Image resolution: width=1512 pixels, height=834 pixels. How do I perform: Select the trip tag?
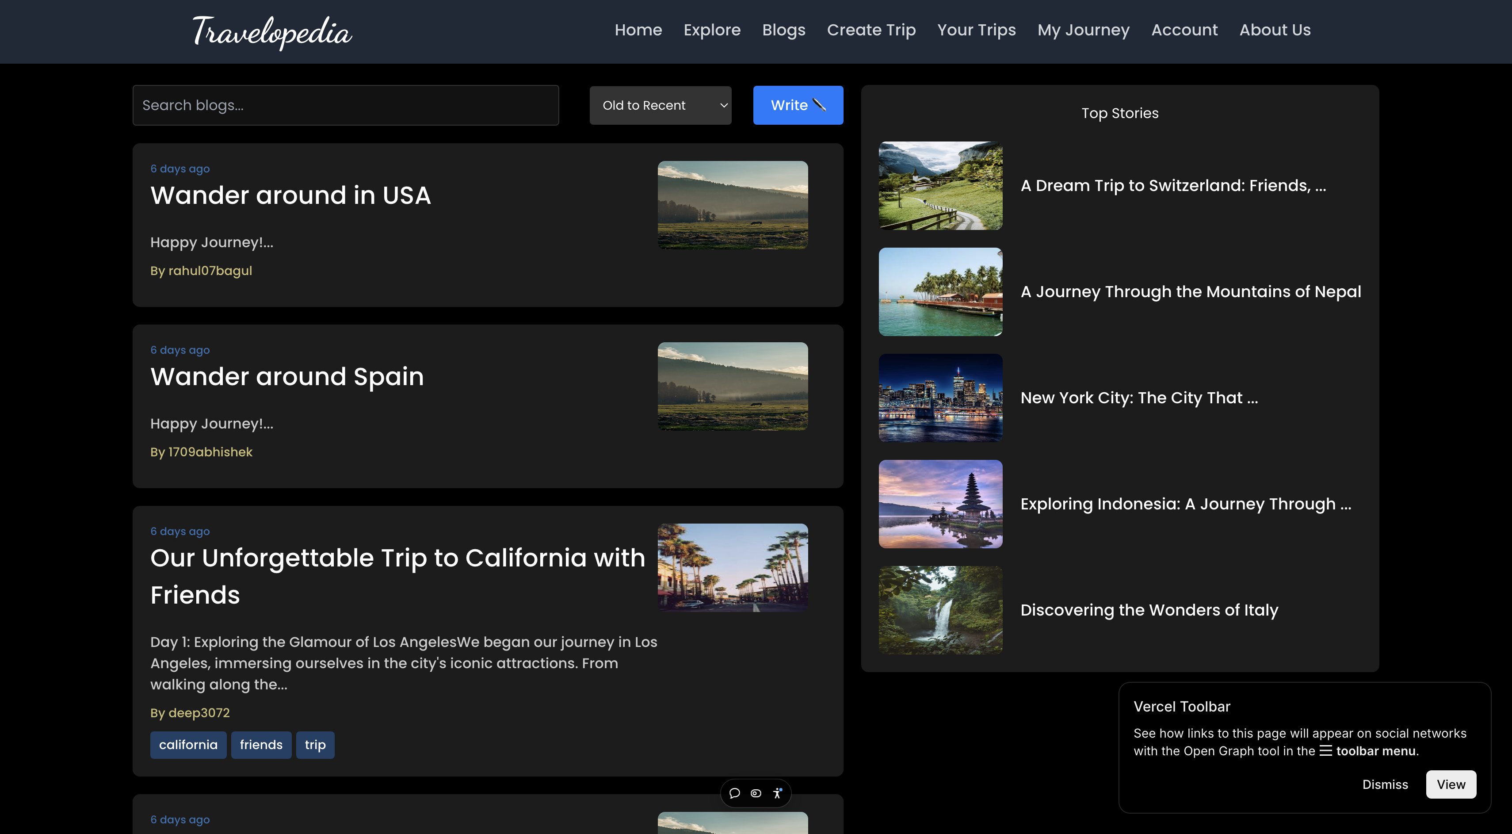[x=315, y=745]
